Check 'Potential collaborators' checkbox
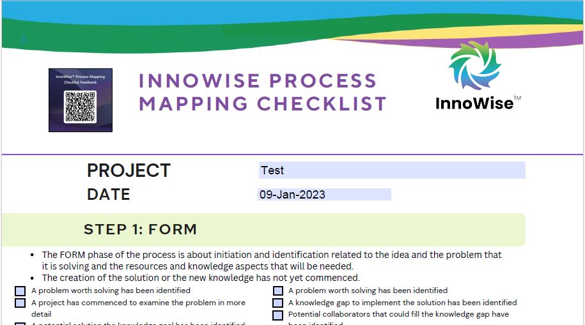 277,315
